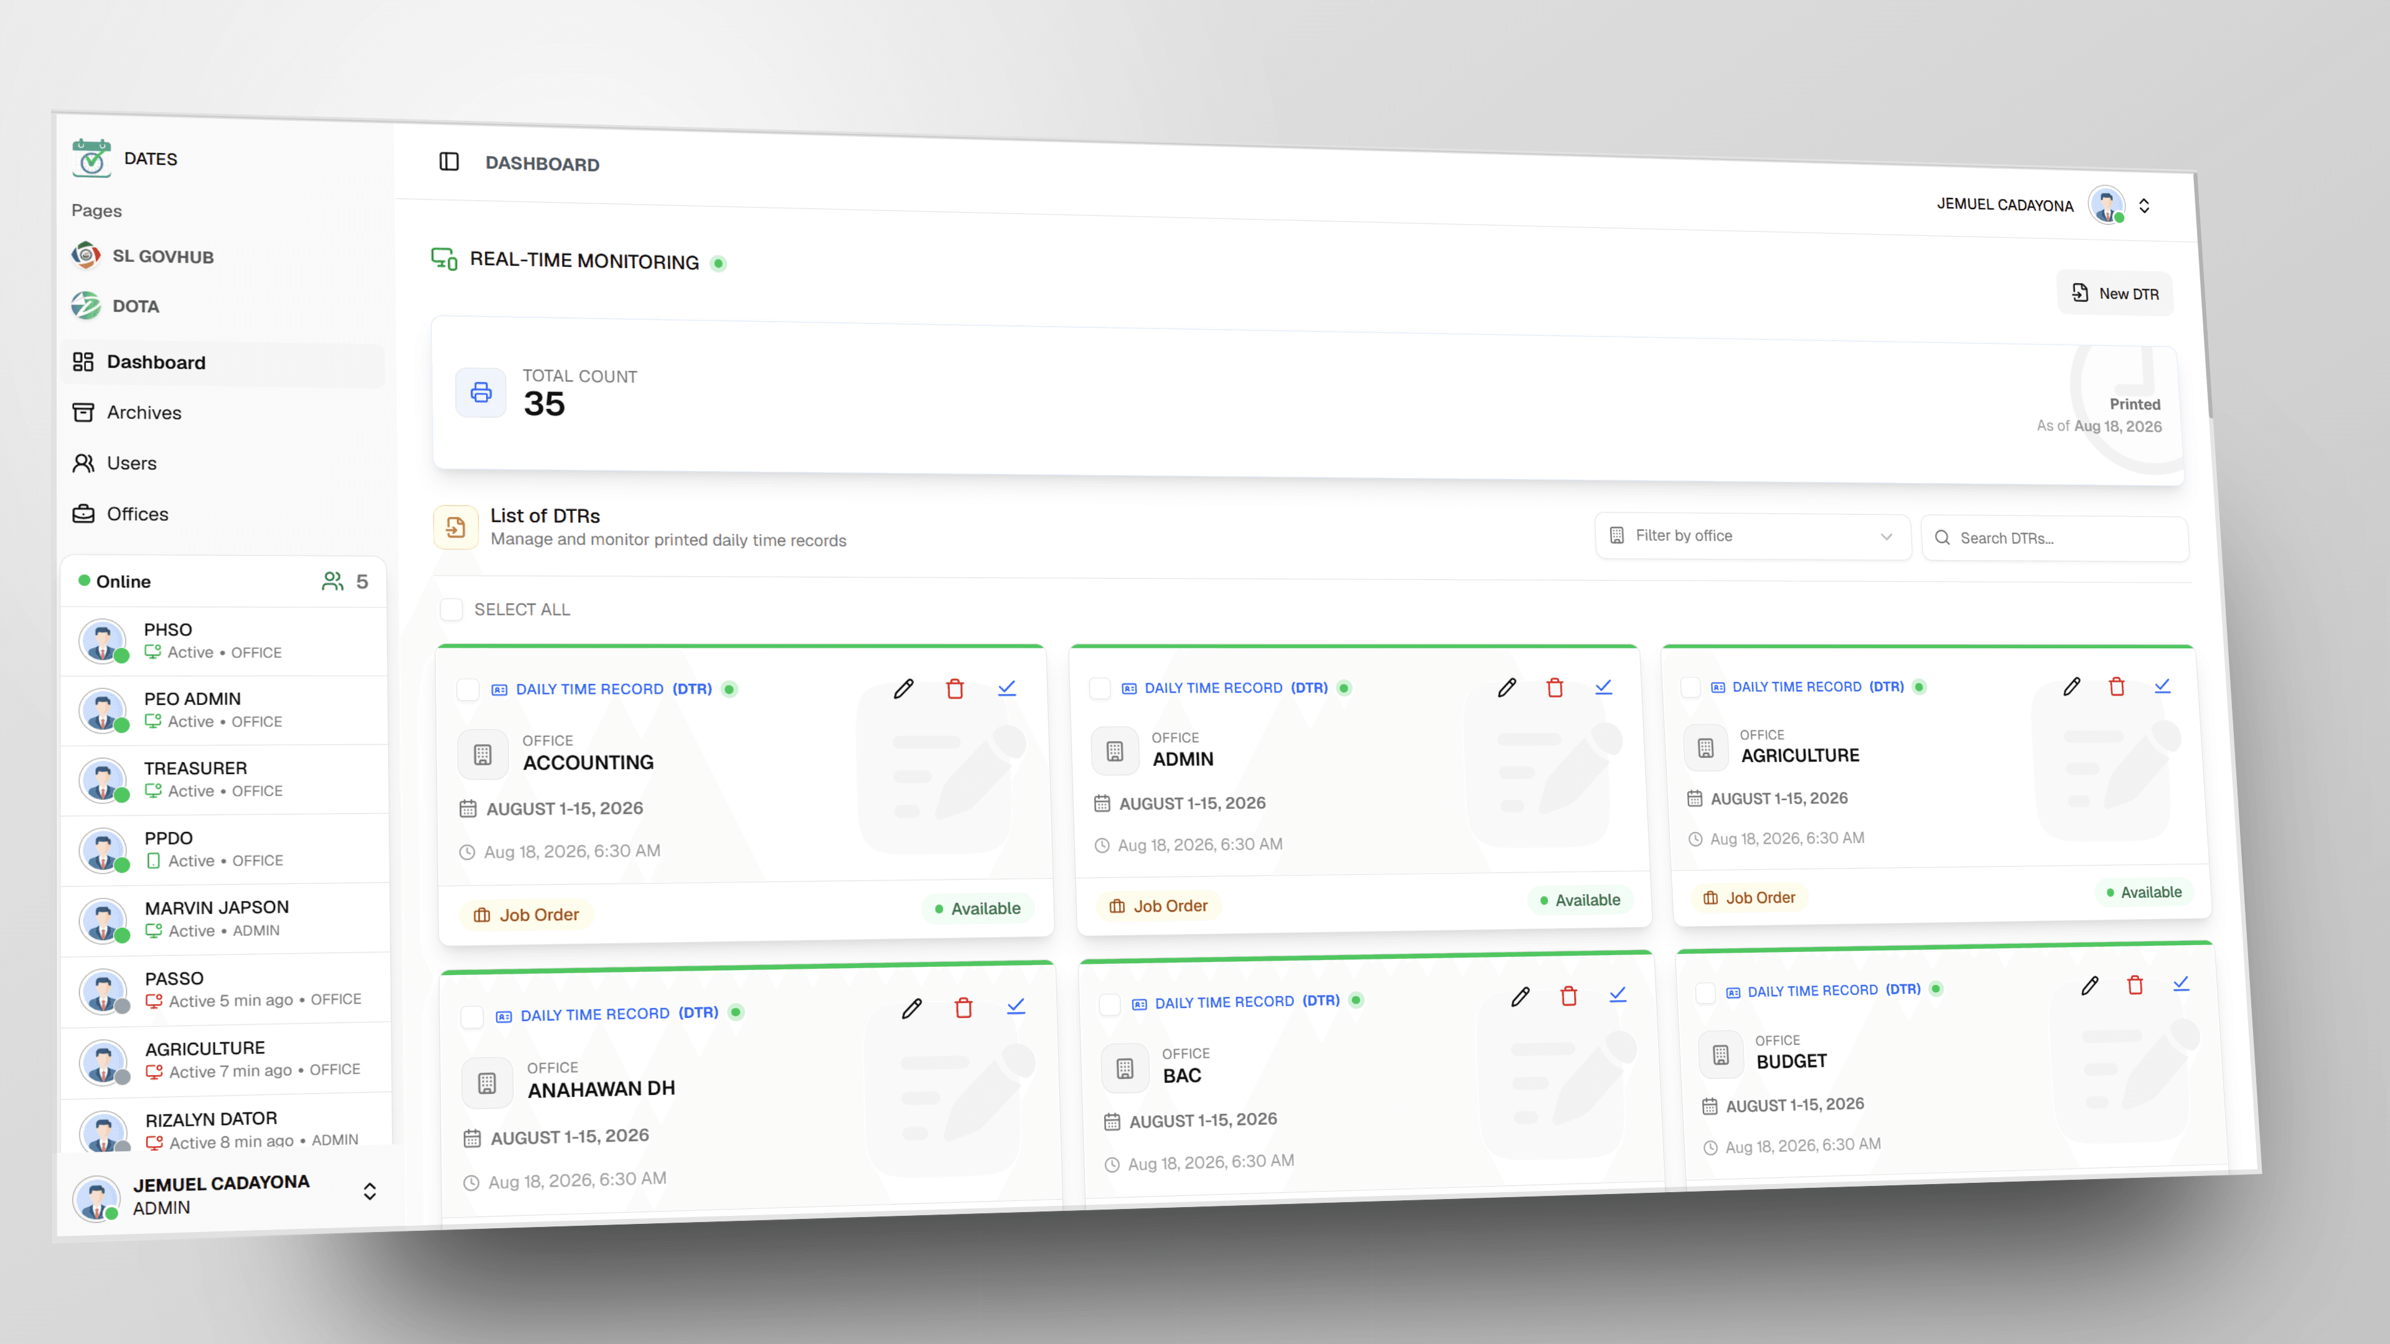The height and width of the screenshot is (1344, 2390).
Task: Open the Filter by office dropdown
Action: pos(1753,536)
